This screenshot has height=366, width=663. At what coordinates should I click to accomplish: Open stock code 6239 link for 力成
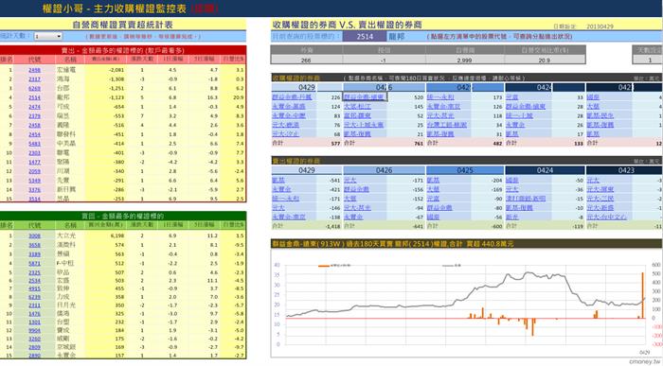35,297
